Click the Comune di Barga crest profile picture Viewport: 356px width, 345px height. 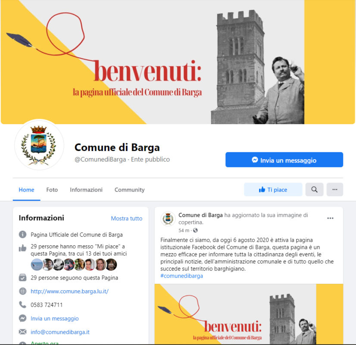(x=39, y=144)
